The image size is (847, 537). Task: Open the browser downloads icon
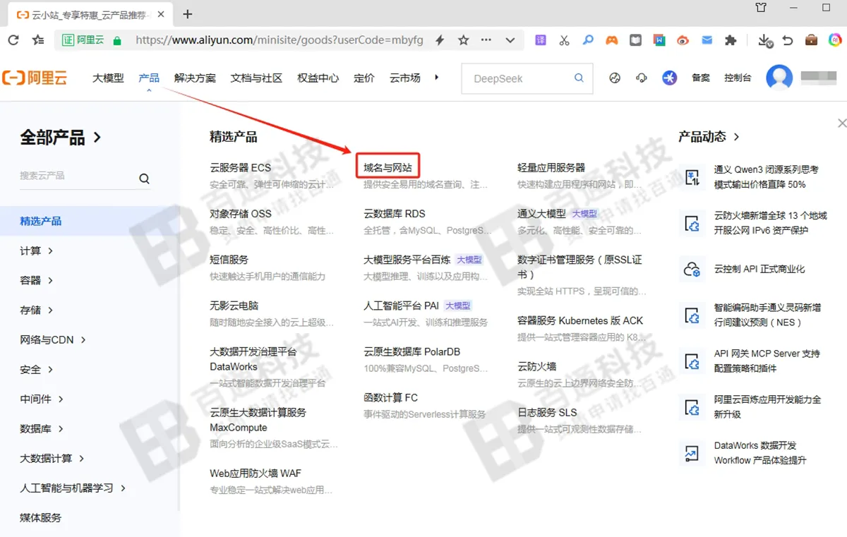[x=765, y=41]
